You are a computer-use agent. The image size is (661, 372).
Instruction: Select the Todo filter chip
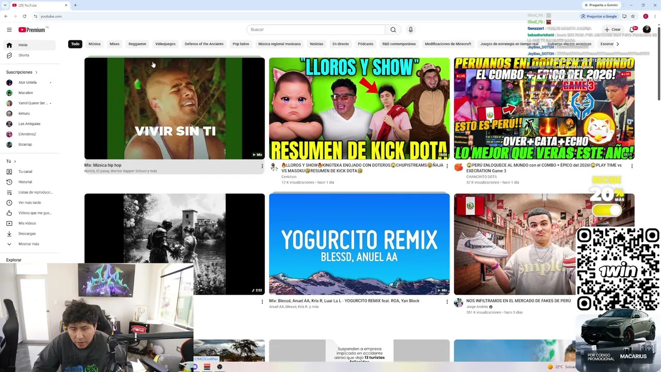coord(75,44)
